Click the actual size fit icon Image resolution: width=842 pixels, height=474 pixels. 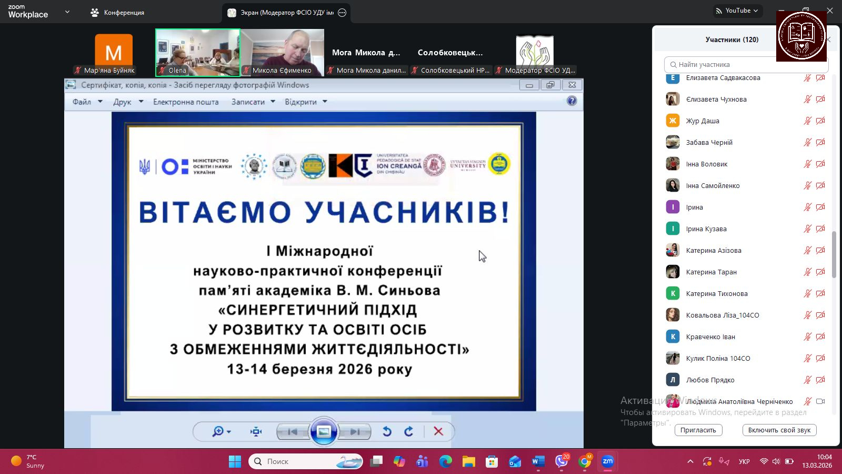(256, 432)
